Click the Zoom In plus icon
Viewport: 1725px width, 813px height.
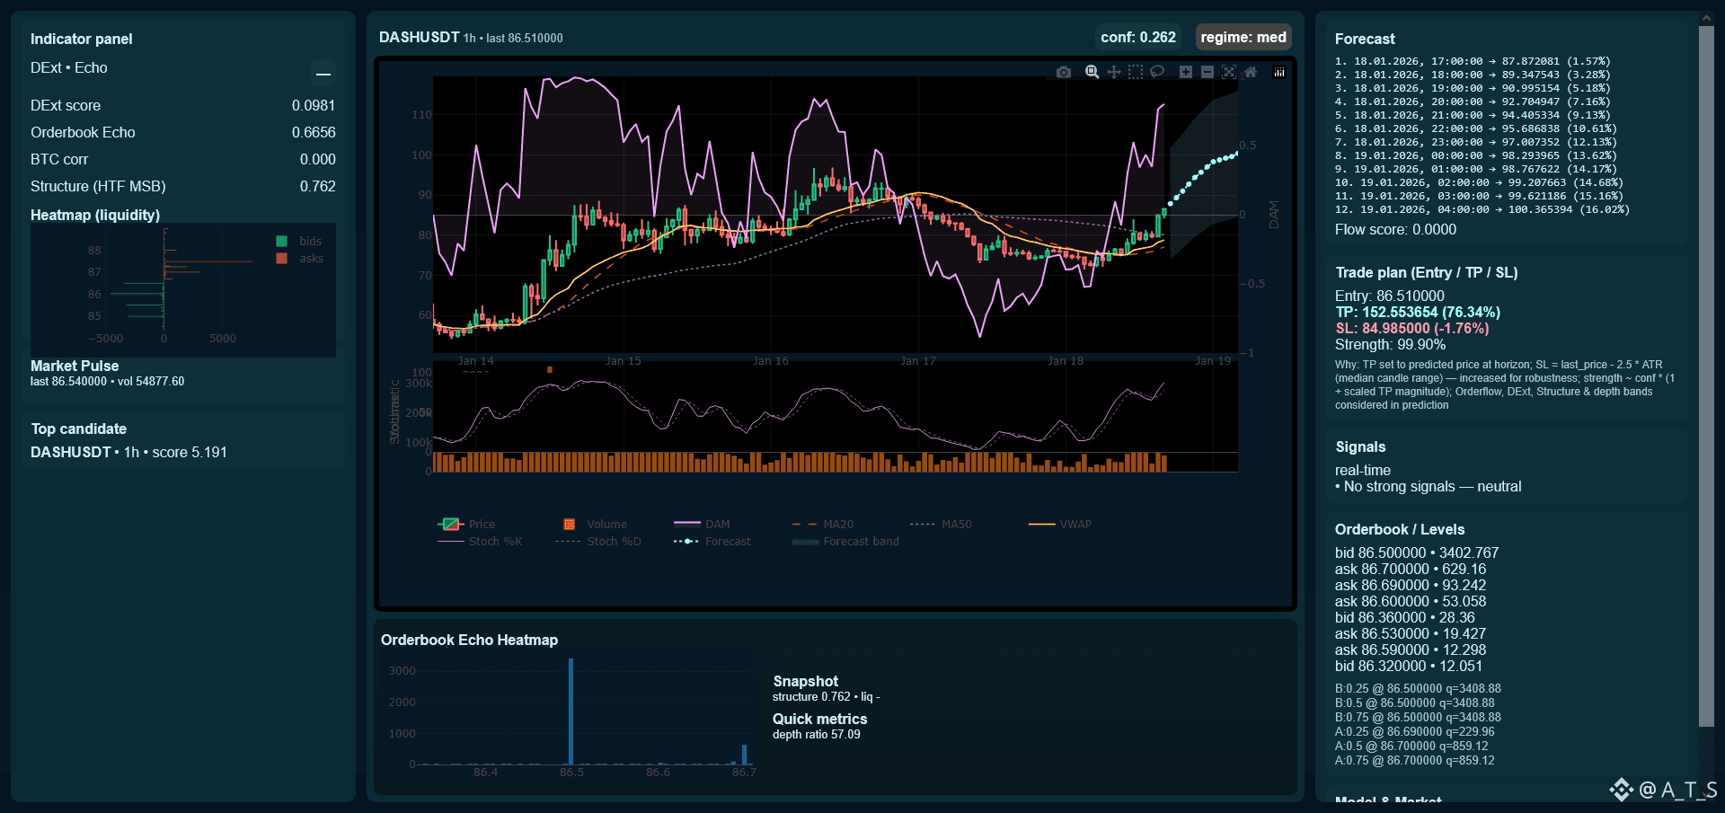(x=1186, y=72)
